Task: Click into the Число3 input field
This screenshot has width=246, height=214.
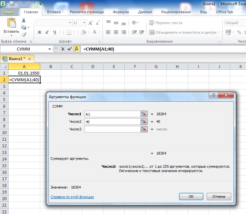Action: pyautogui.click(x=112, y=129)
